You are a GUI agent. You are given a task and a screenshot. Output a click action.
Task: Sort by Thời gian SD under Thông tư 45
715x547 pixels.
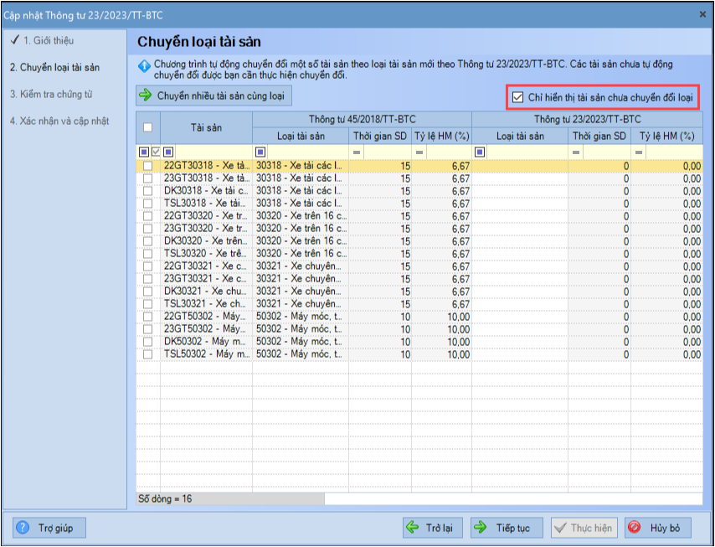pos(380,136)
